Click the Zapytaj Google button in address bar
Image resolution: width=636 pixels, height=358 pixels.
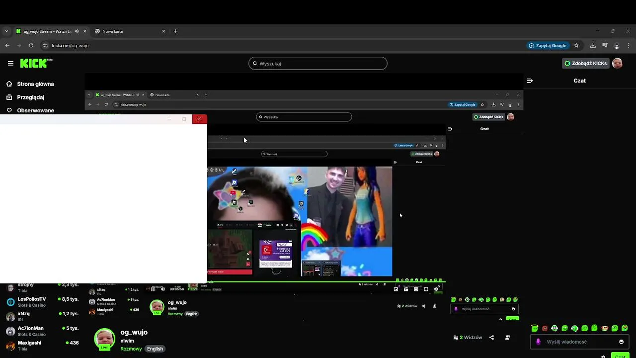(x=548, y=45)
